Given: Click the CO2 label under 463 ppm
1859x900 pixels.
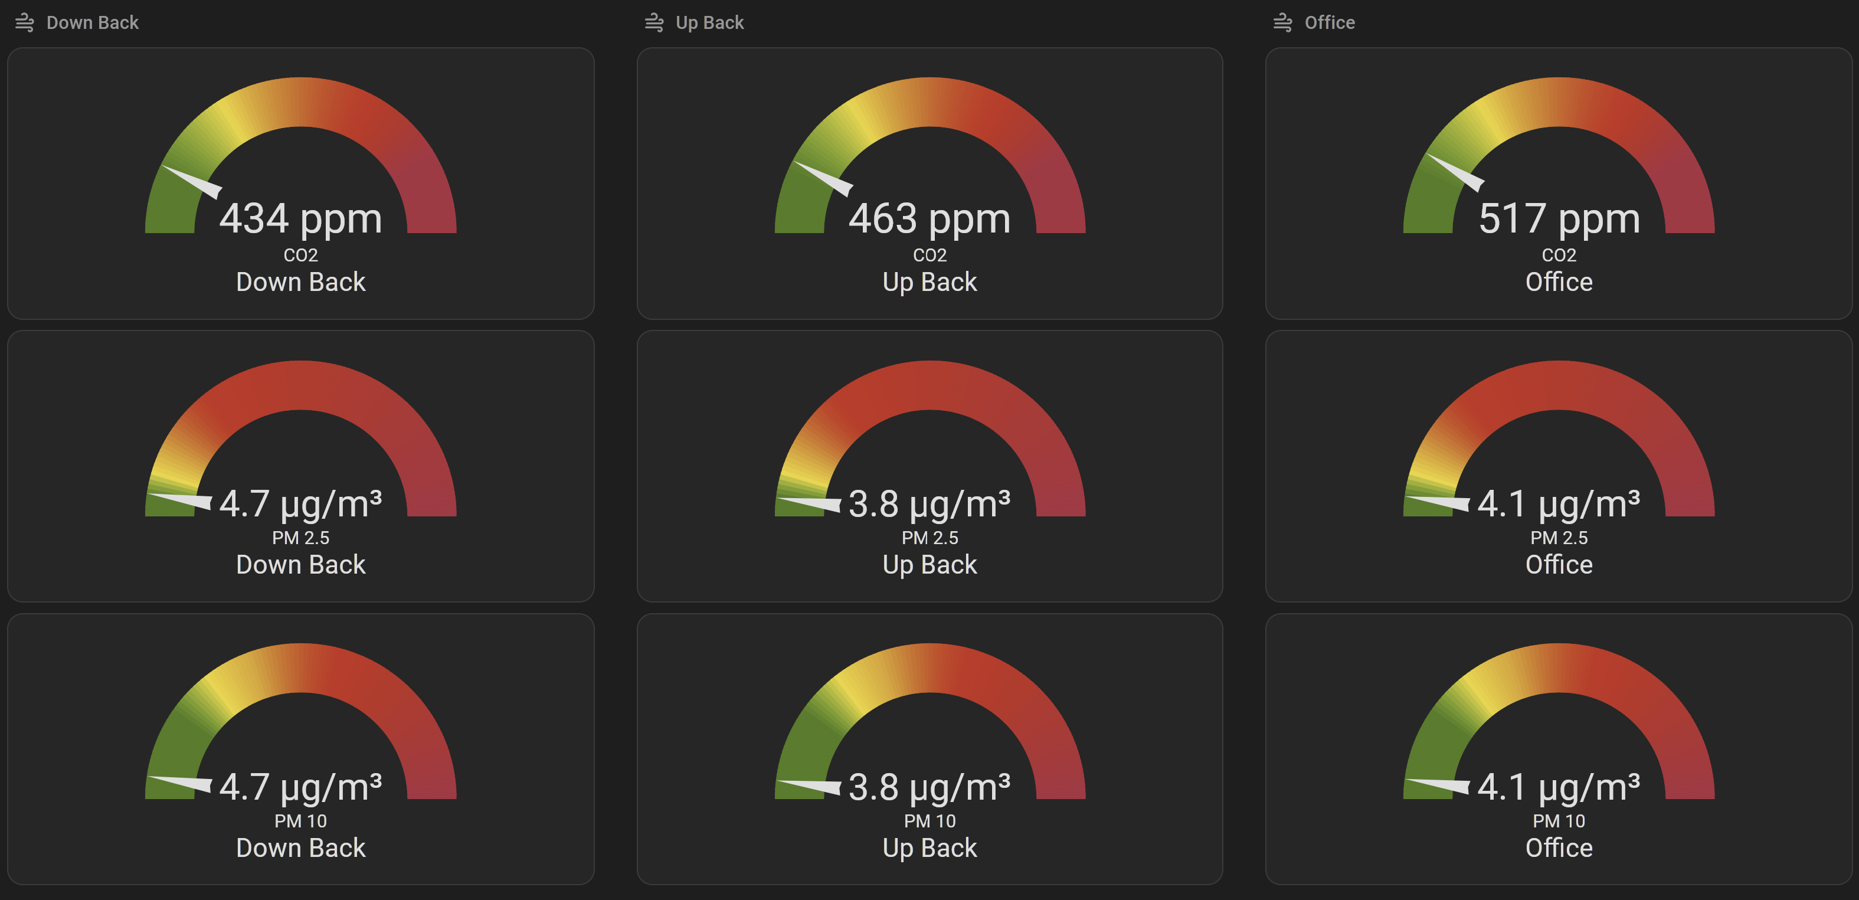Looking at the screenshot, I should pyautogui.click(x=929, y=255).
